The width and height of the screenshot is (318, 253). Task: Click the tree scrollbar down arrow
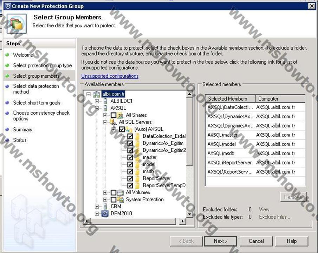[x=189, y=214]
